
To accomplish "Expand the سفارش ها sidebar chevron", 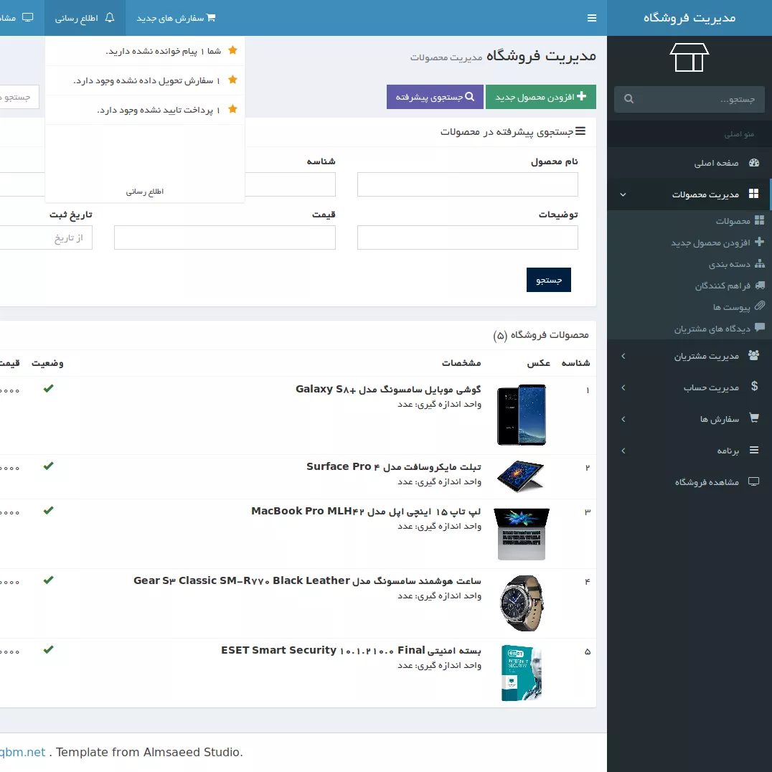I will [623, 419].
